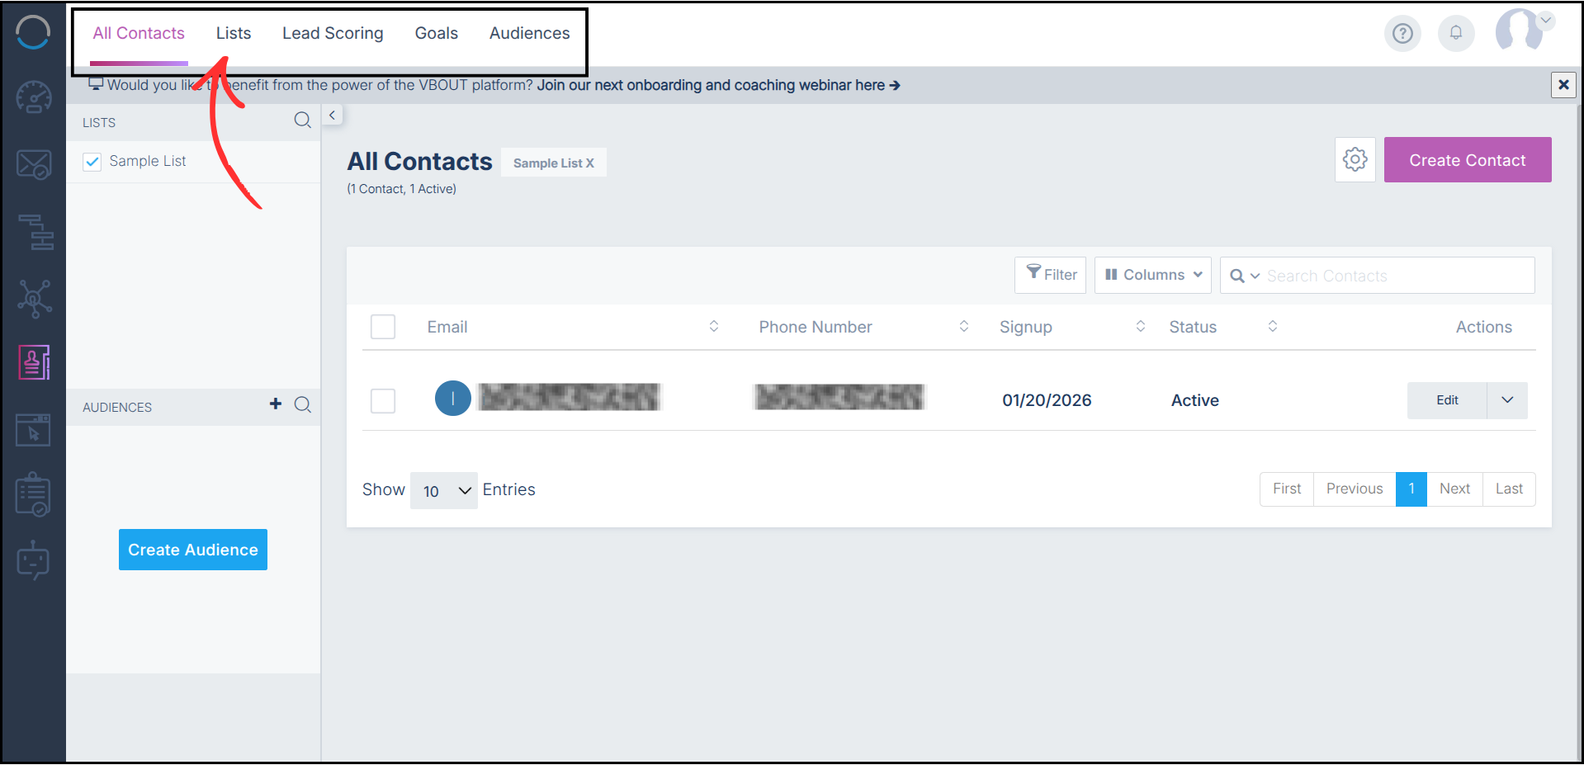Toggle the Sample List checkbox

(92, 161)
